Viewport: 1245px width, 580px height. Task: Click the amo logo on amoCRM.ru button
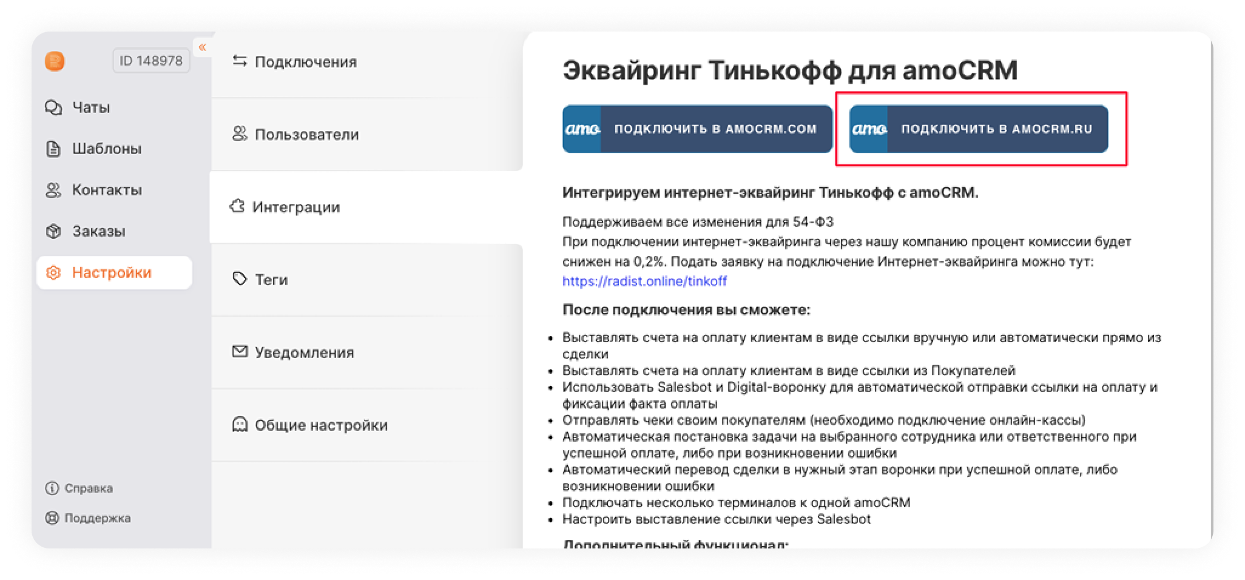pos(869,129)
